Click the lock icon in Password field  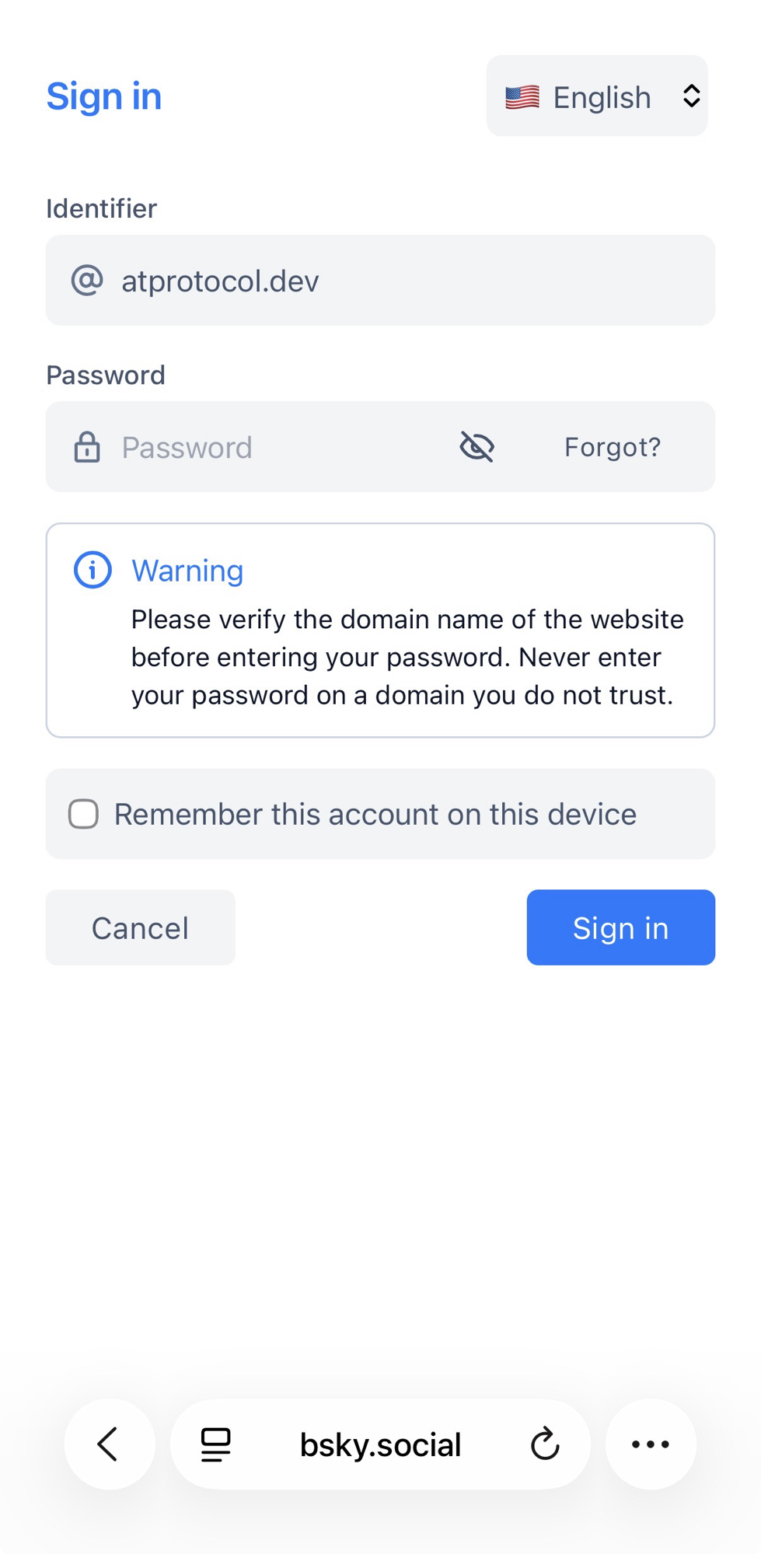click(87, 447)
